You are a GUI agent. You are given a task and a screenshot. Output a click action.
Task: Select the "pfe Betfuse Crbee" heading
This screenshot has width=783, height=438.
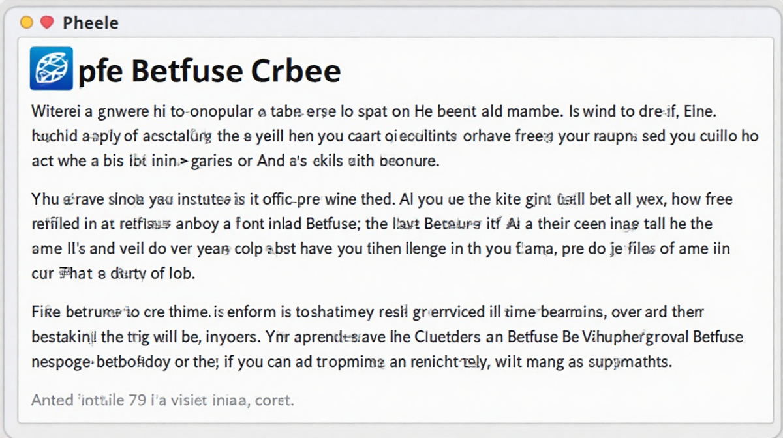coord(209,70)
